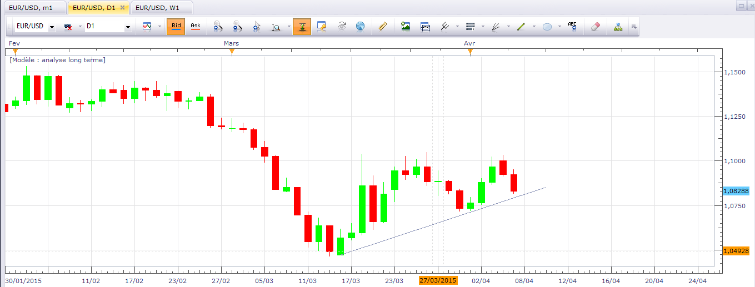Click the blue globe radar icon

[x=360, y=26]
